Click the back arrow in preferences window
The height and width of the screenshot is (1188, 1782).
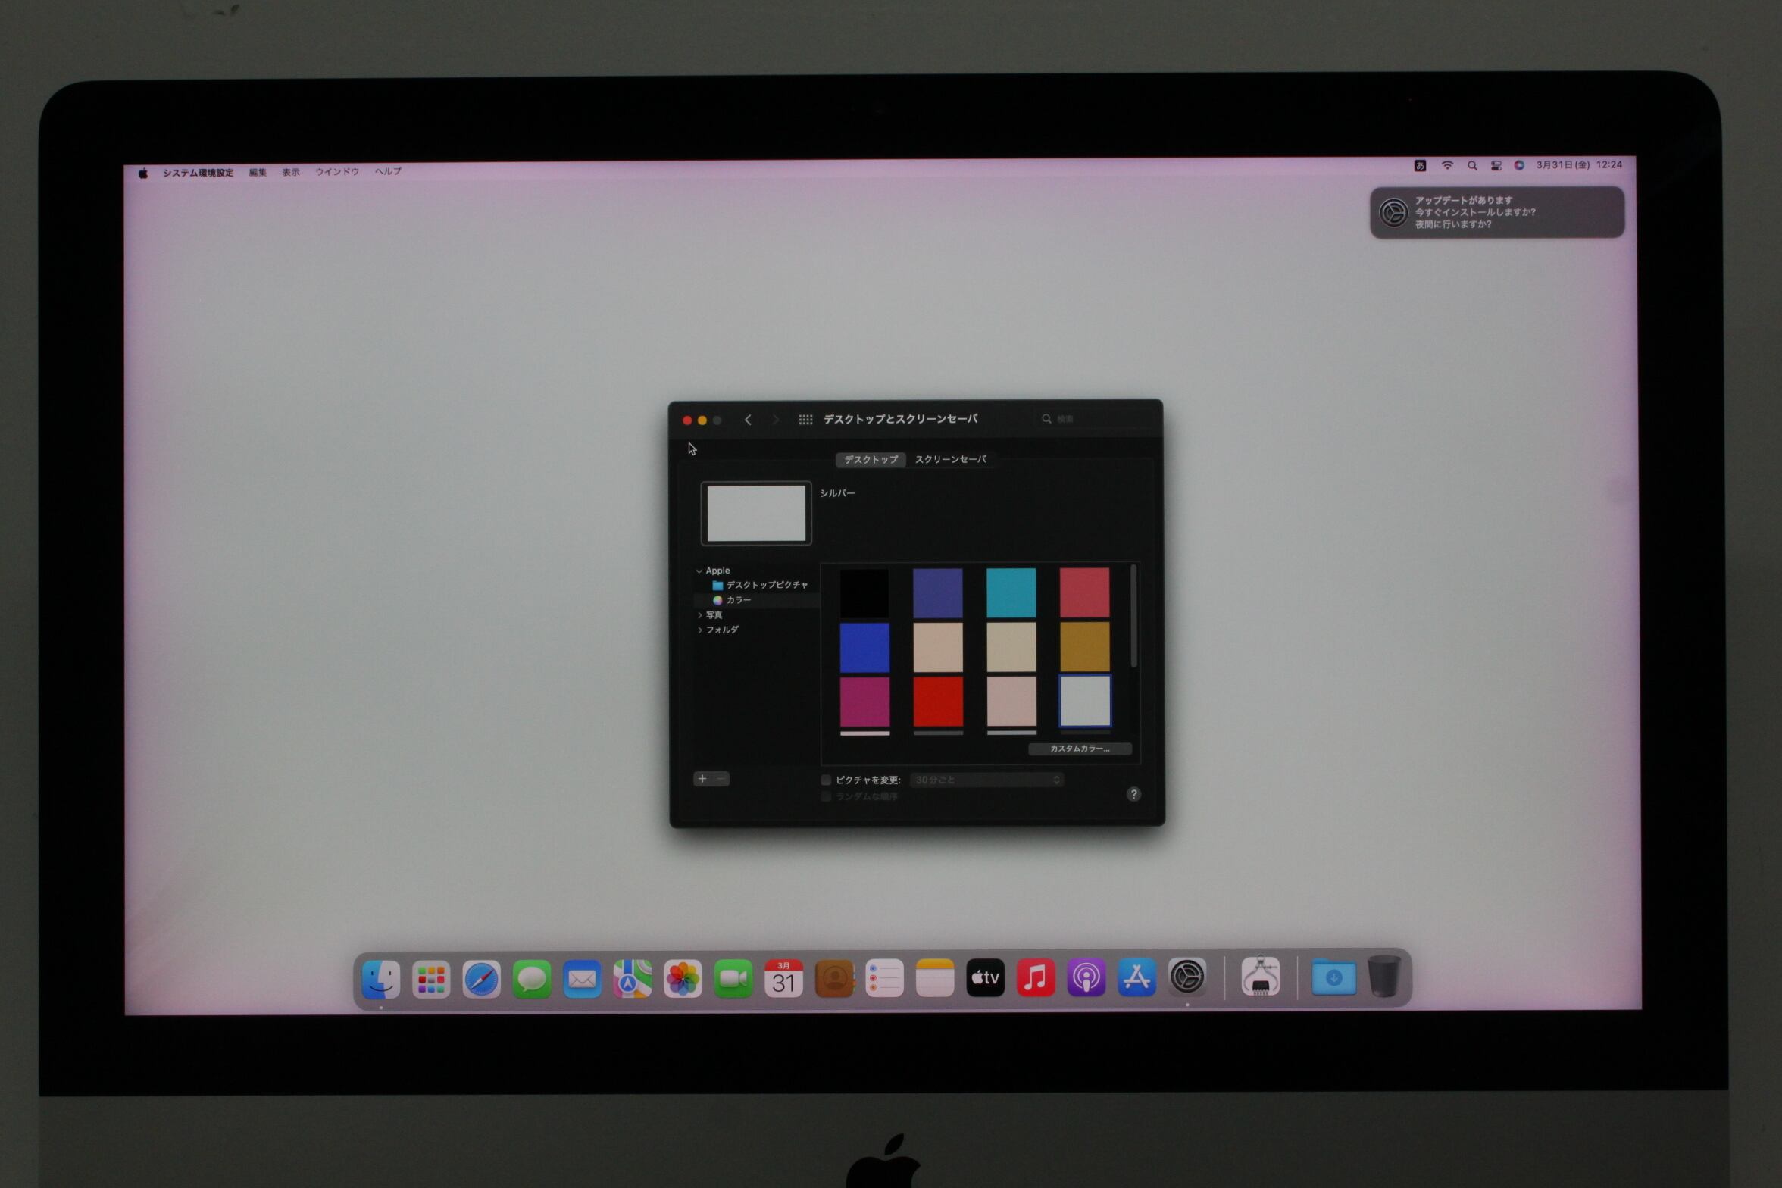pyautogui.click(x=748, y=420)
